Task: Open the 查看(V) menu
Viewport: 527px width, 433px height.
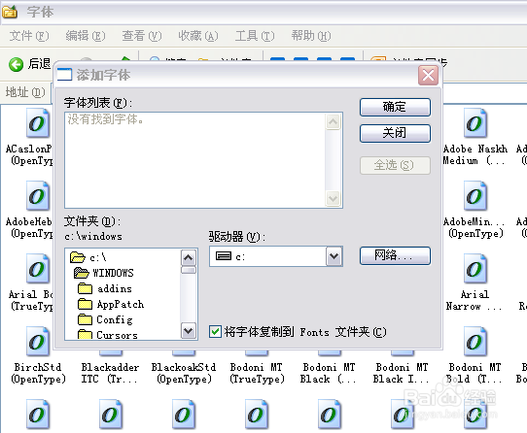Action: click(x=142, y=36)
